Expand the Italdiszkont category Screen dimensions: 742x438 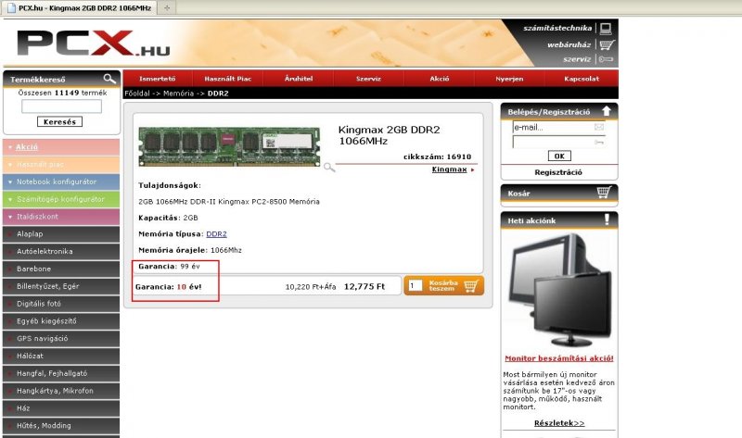click(x=61, y=217)
